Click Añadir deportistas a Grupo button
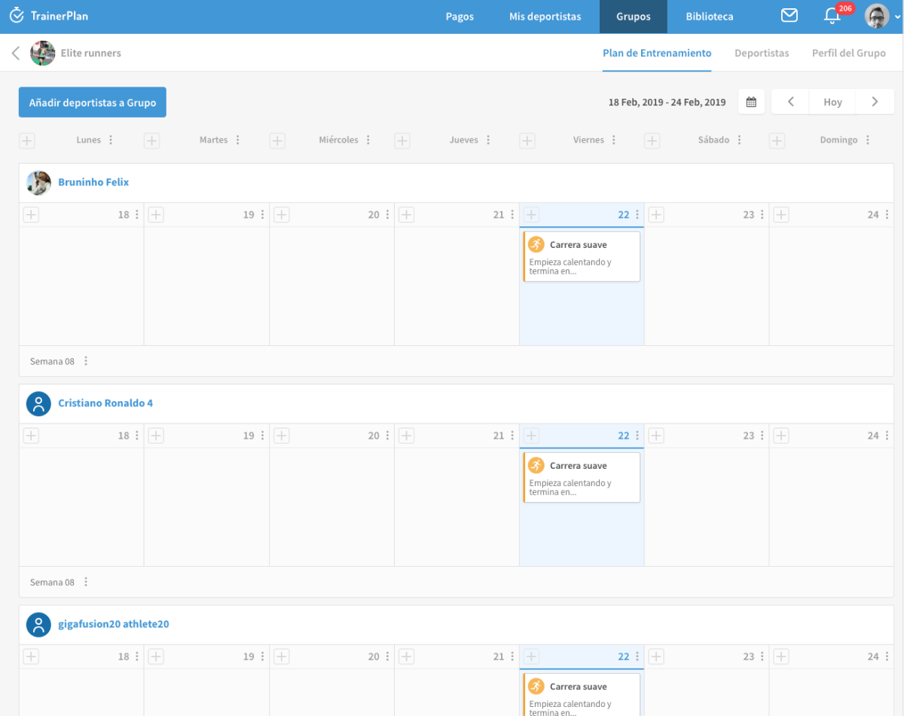Image resolution: width=904 pixels, height=716 pixels. tap(93, 103)
